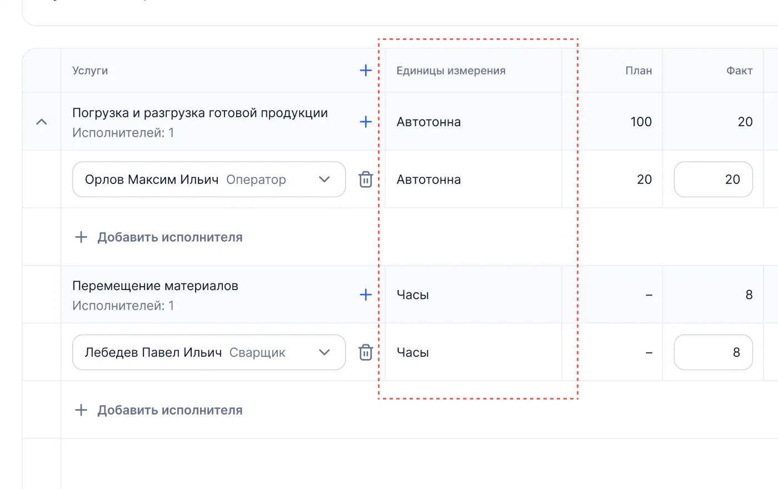778x489 pixels.
Task: Open the Лебедев Павел Ильич executor dropdown
Action: click(209, 352)
